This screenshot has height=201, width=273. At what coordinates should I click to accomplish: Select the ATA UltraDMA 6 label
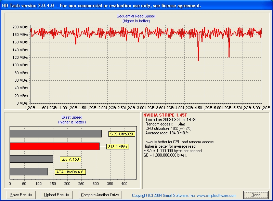(70, 172)
